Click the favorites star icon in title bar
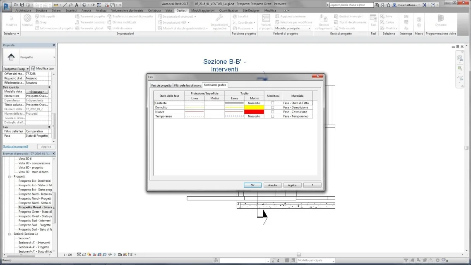The width and height of the screenshot is (471, 265). pyautogui.click(x=388, y=5)
